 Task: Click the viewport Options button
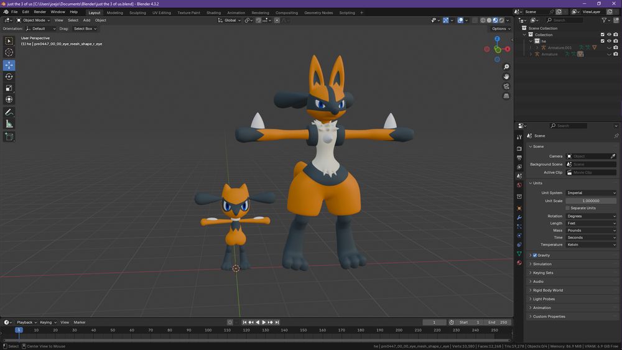coord(500,29)
